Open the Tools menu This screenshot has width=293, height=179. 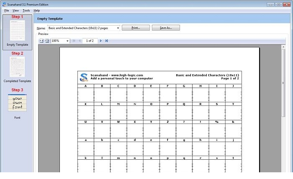(26, 10)
